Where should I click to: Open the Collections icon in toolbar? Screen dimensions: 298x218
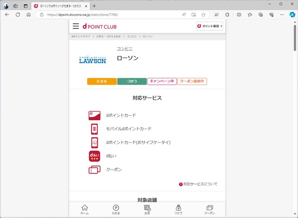point(261,14)
